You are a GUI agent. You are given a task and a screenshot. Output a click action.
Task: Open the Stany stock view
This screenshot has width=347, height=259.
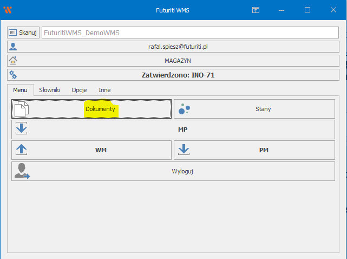tap(263, 109)
